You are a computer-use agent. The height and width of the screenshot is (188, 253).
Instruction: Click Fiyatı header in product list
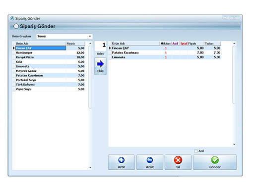[75, 44]
